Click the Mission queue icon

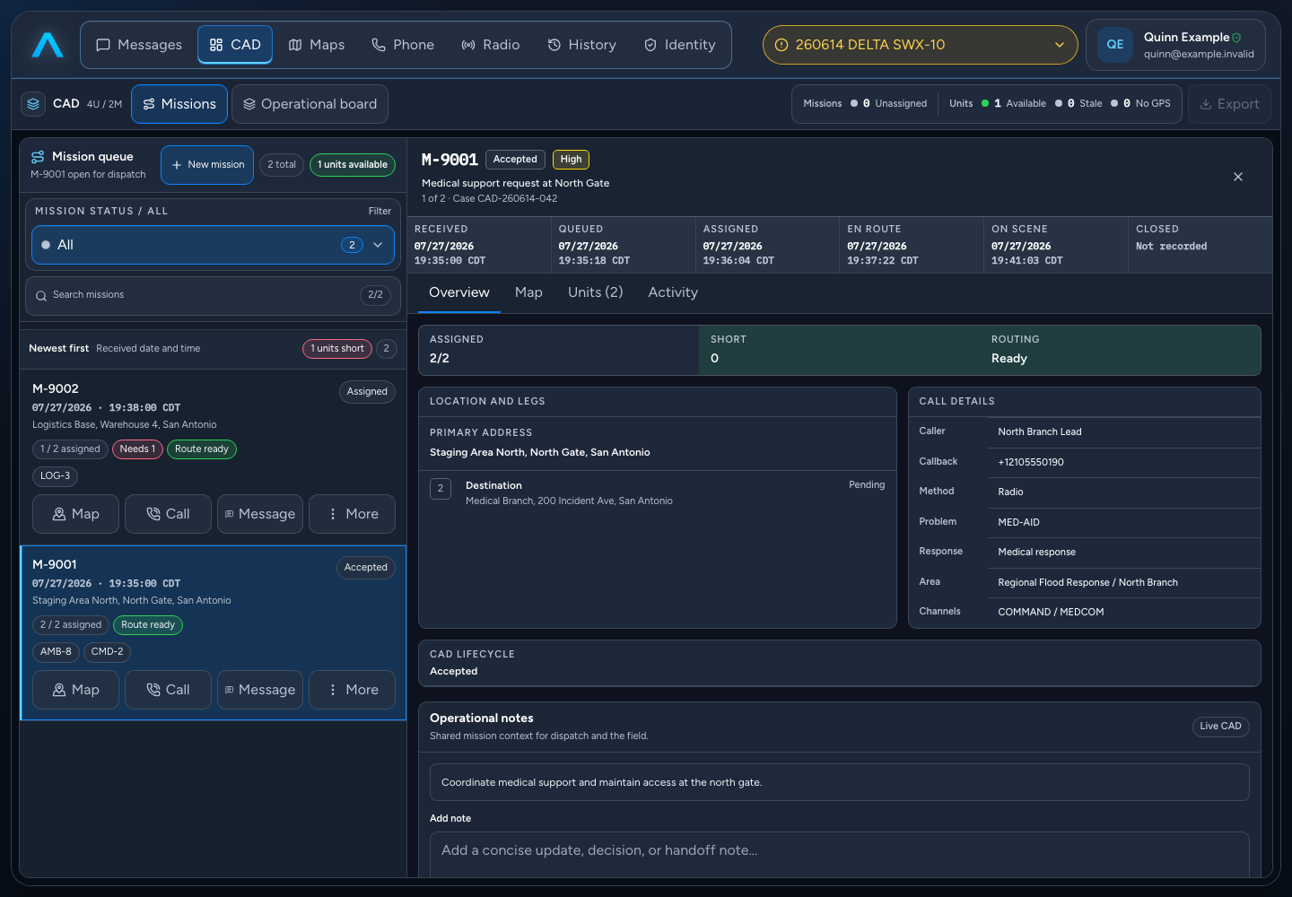(38, 157)
